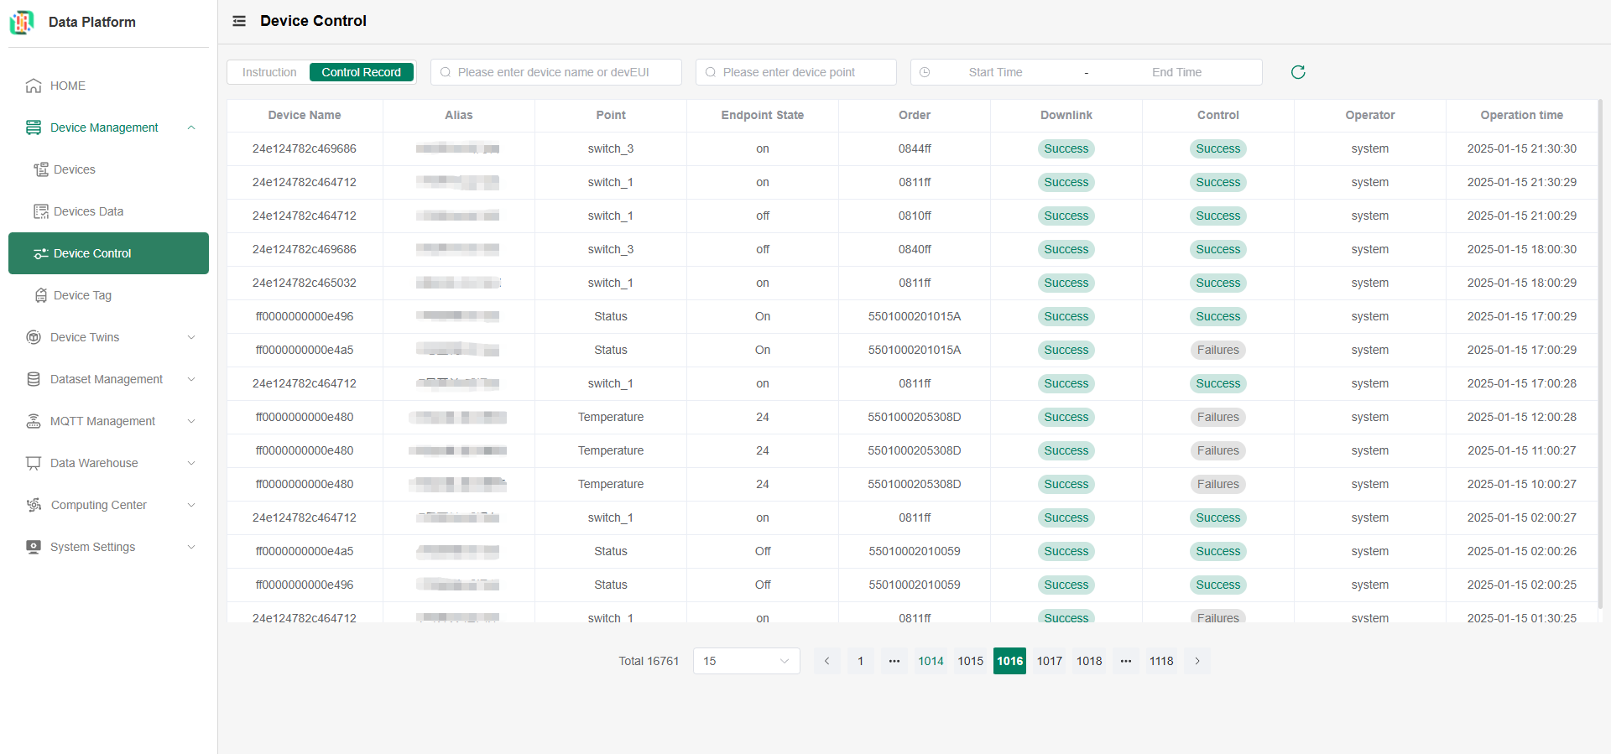Click the clock icon in date range picker
This screenshot has height=754, width=1611.
925,72
